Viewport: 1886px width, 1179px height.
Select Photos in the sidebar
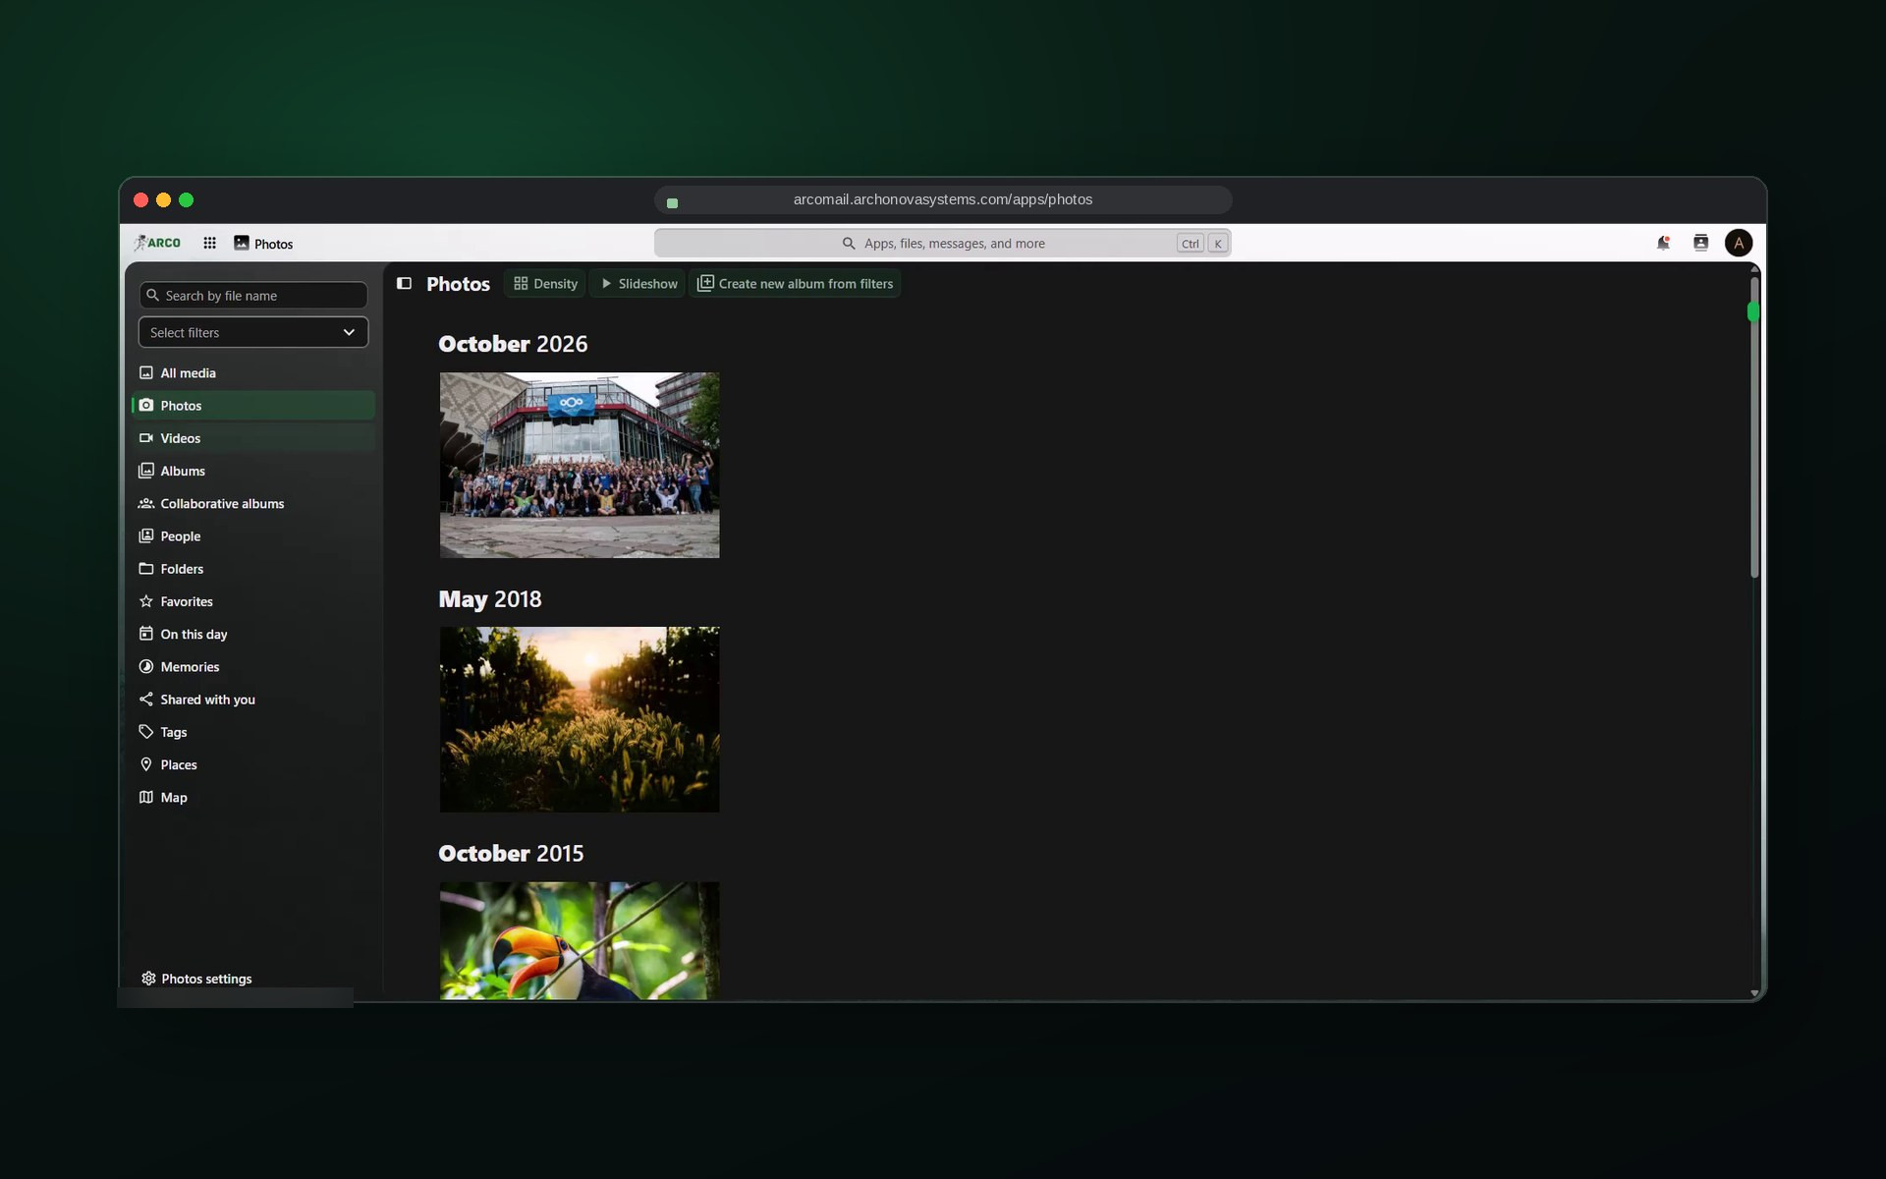pos(253,405)
